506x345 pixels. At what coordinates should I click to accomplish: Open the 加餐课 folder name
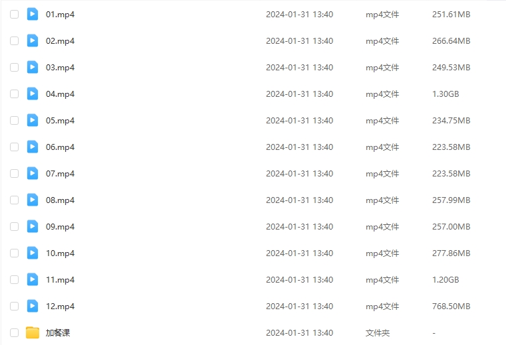[x=58, y=333]
